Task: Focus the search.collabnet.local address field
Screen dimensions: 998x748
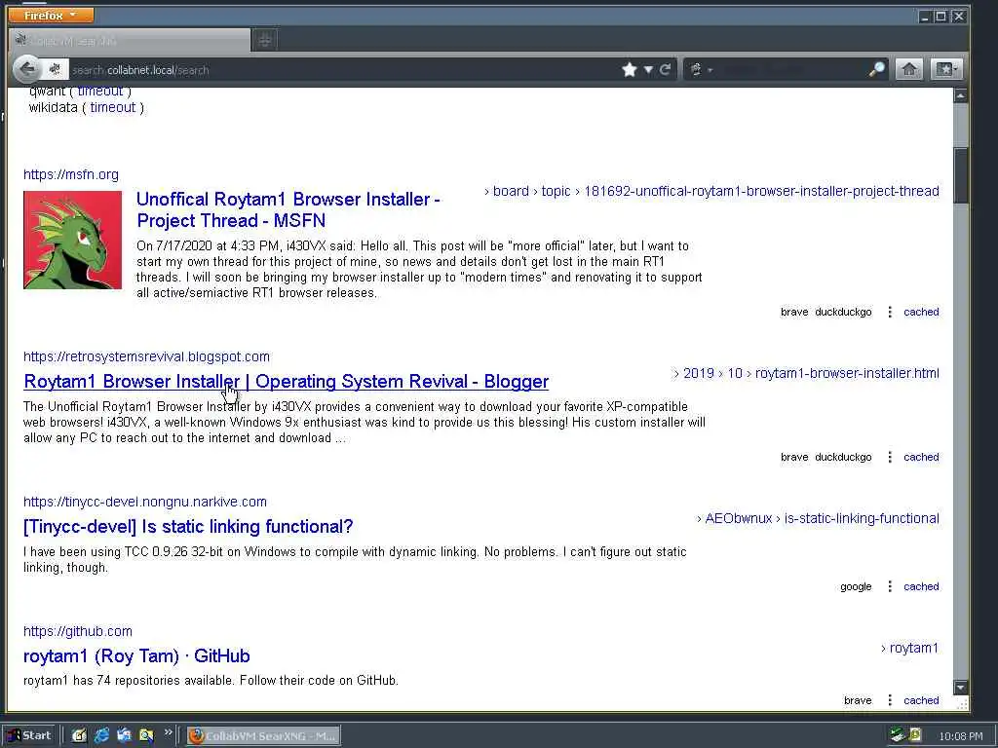Action: [344, 70]
